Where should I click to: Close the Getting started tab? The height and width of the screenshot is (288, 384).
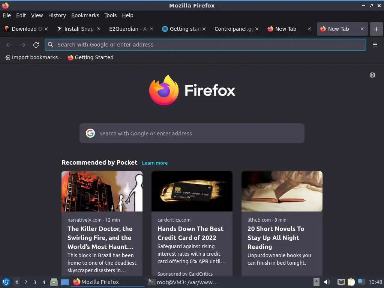click(204, 29)
